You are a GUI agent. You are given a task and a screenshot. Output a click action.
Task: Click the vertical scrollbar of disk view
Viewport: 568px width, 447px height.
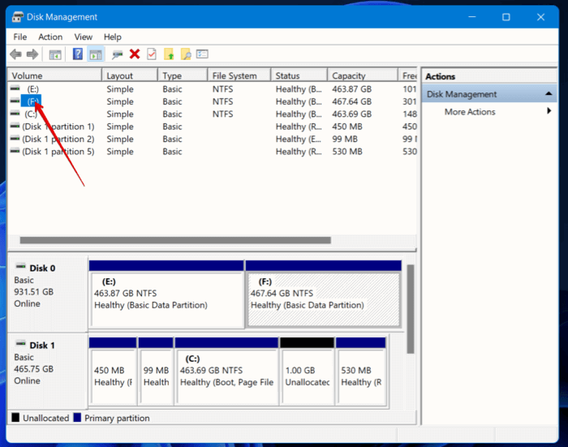point(410,308)
